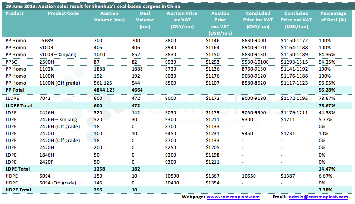Viewport: 355px width, 204px height.
Task: Select the S1003 – Xinjiang product code
Action: (x=59, y=54)
